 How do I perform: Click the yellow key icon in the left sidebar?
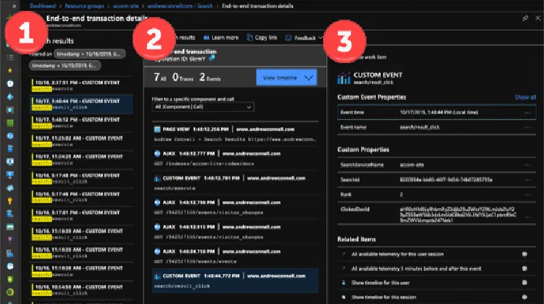point(10,201)
